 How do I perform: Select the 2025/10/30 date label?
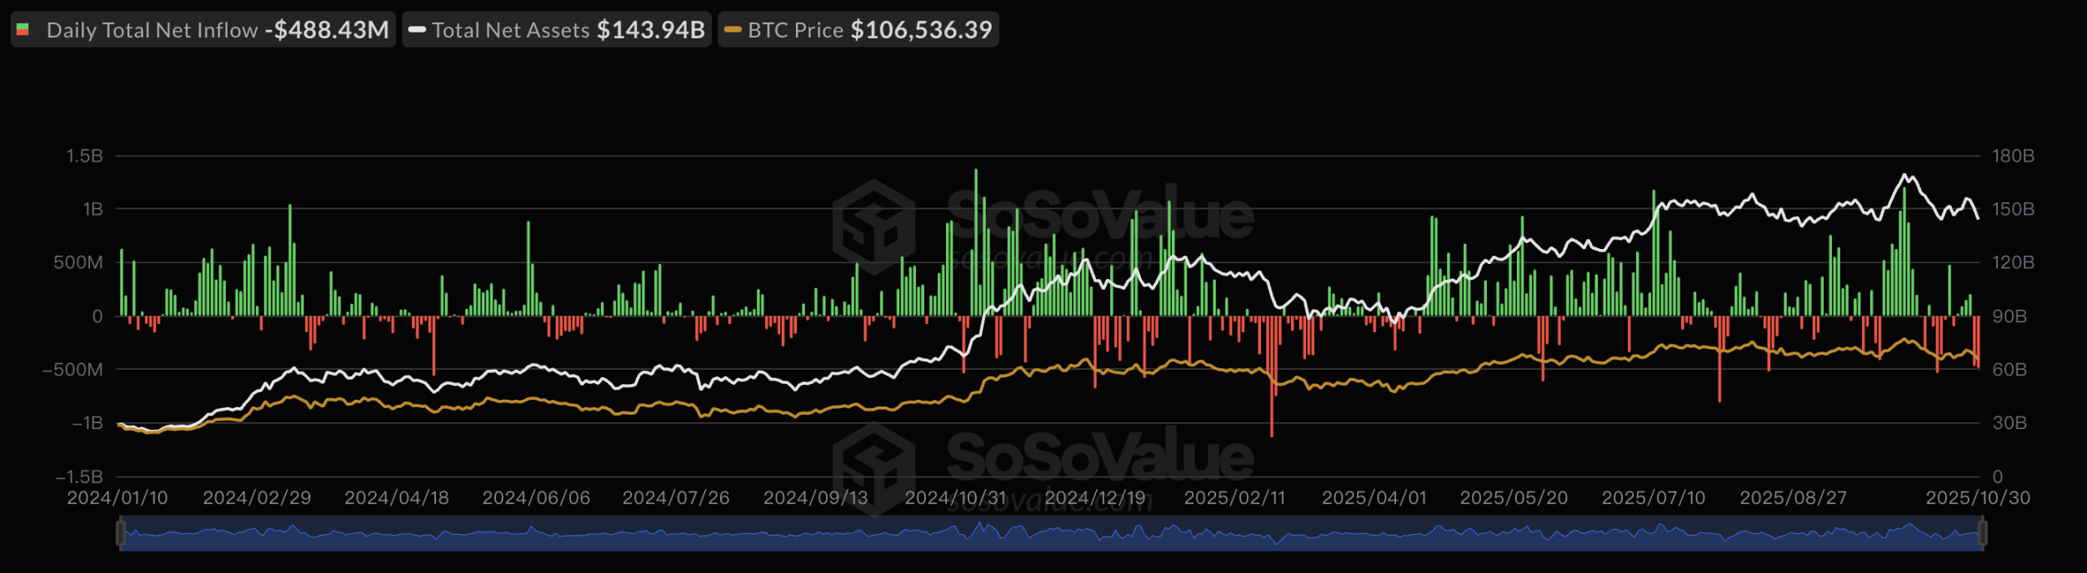tap(1977, 498)
